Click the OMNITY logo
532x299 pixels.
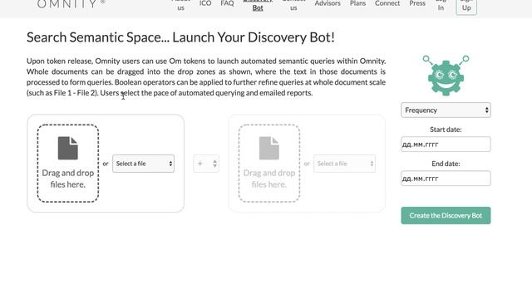click(71, 4)
